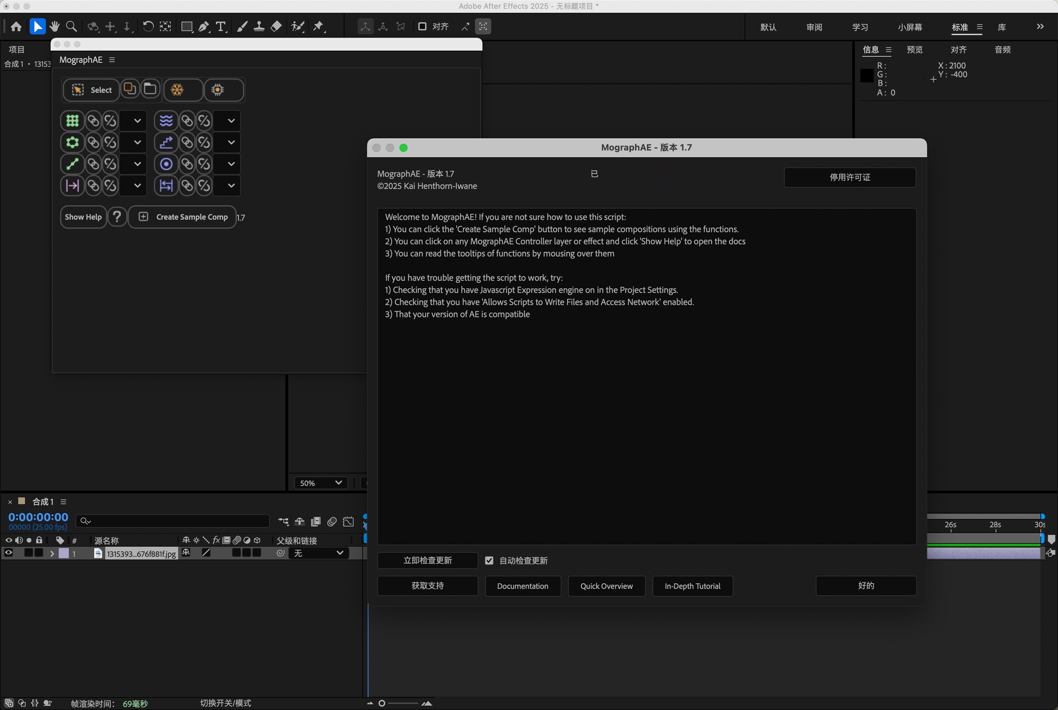Click the orange snowflake freeze icon
The height and width of the screenshot is (710, 1058).
177,90
